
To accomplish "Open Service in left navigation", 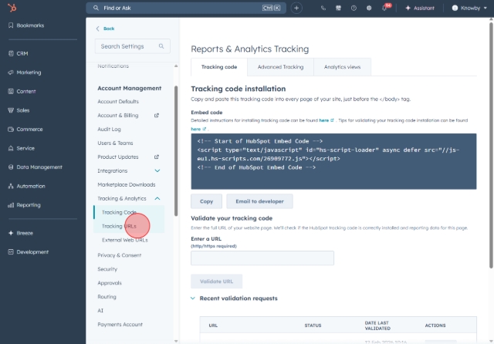I will click(22, 148).
